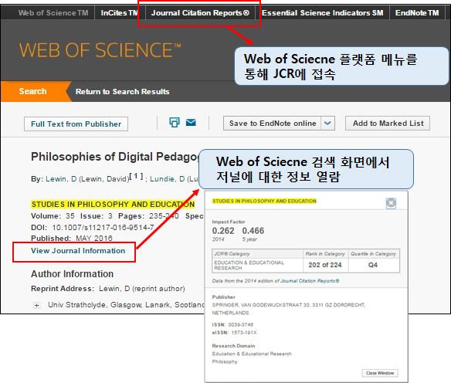Click the Published MAY 2016 text
Screen dimensions: 451x383
click(x=72, y=238)
